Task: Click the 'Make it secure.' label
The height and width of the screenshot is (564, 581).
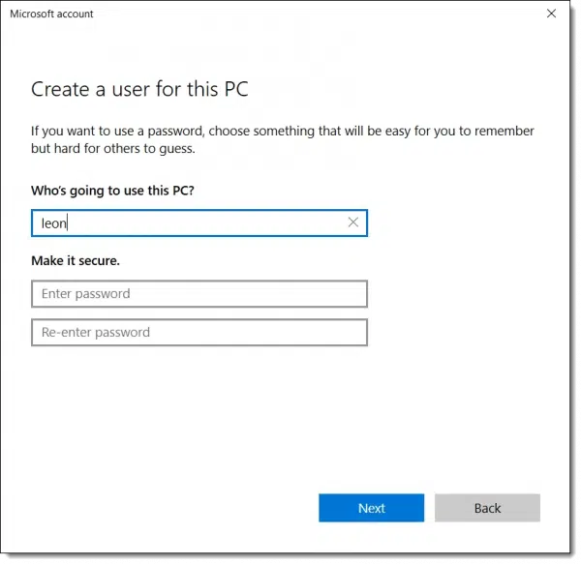Action: coord(81,260)
